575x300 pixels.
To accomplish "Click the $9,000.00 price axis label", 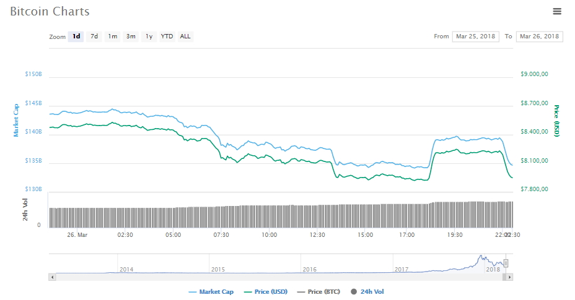I will (x=534, y=74).
